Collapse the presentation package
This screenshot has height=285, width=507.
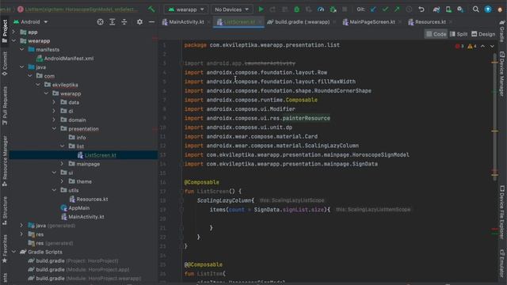pos(54,128)
